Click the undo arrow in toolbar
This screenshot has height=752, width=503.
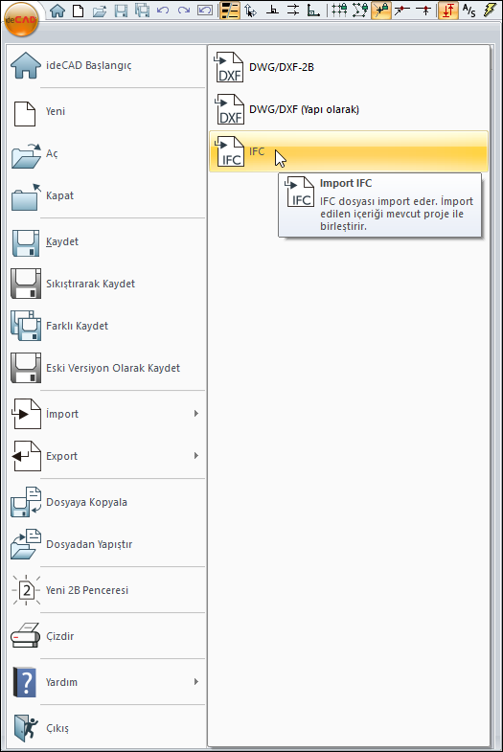[163, 11]
